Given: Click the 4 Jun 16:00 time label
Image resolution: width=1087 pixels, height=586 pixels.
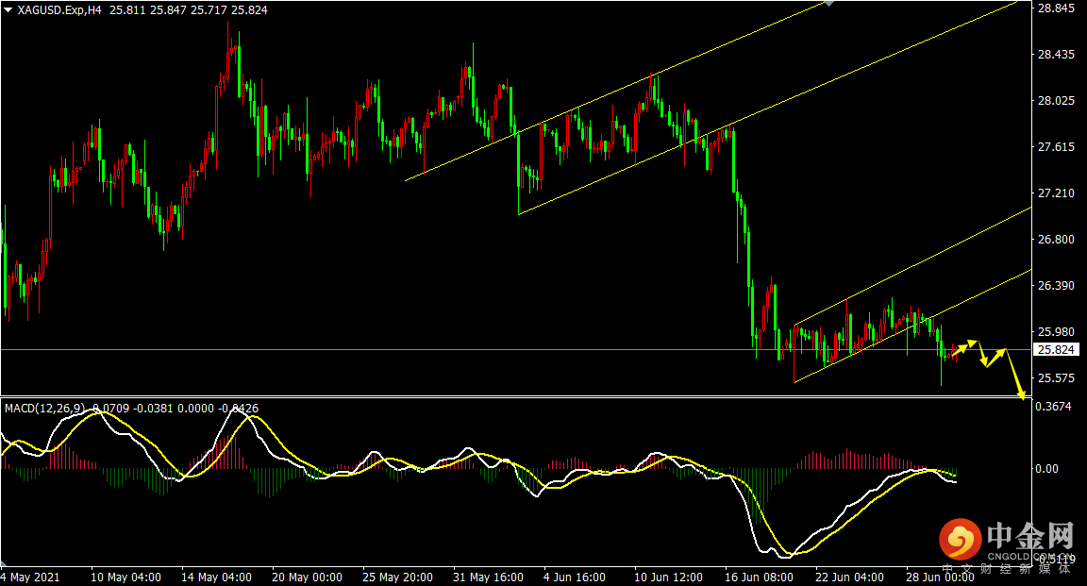Looking at the screenshot, I should [x=575, y=577].
